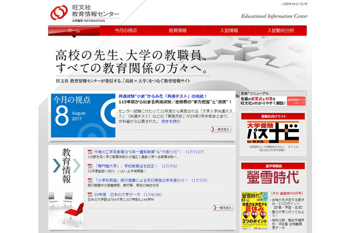
Task: Open the 大学受験パスナビ logo banner
Action: click(273, 132)
